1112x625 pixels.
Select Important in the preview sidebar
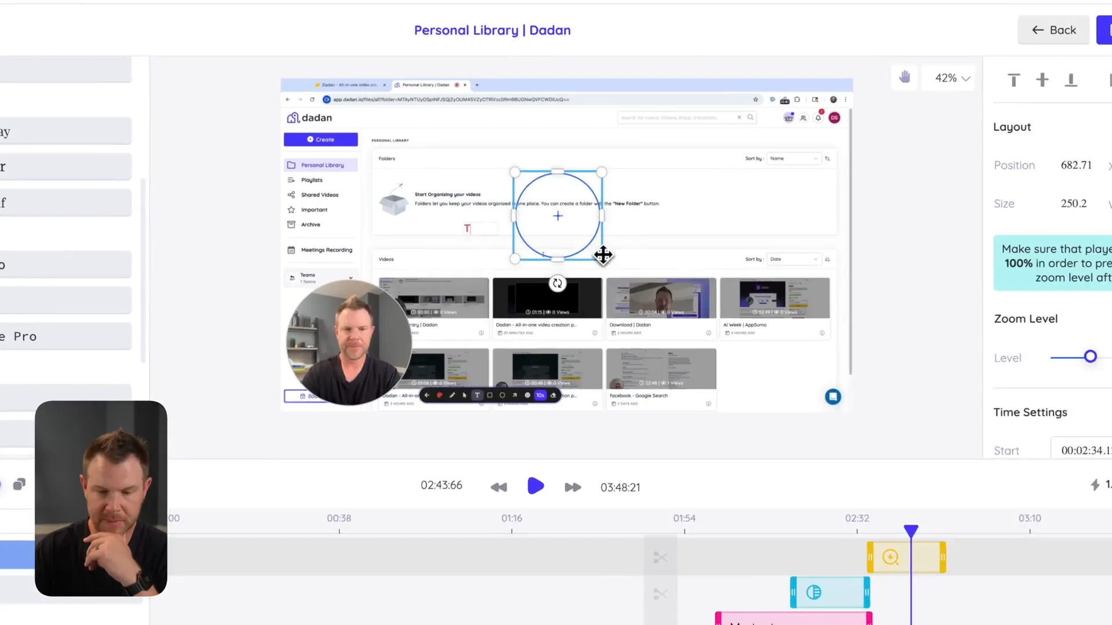tap(314, 209)
